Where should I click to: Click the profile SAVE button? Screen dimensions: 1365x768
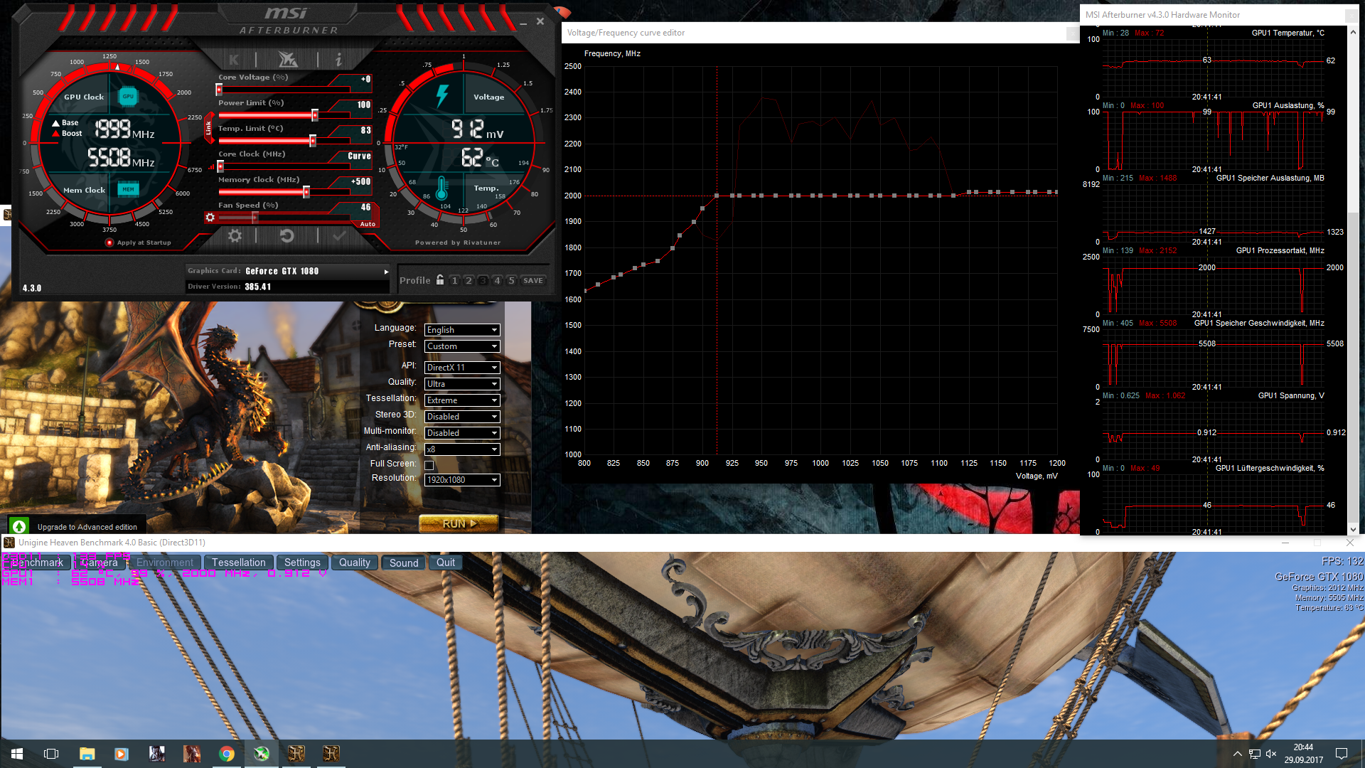(x=533, y=281)
